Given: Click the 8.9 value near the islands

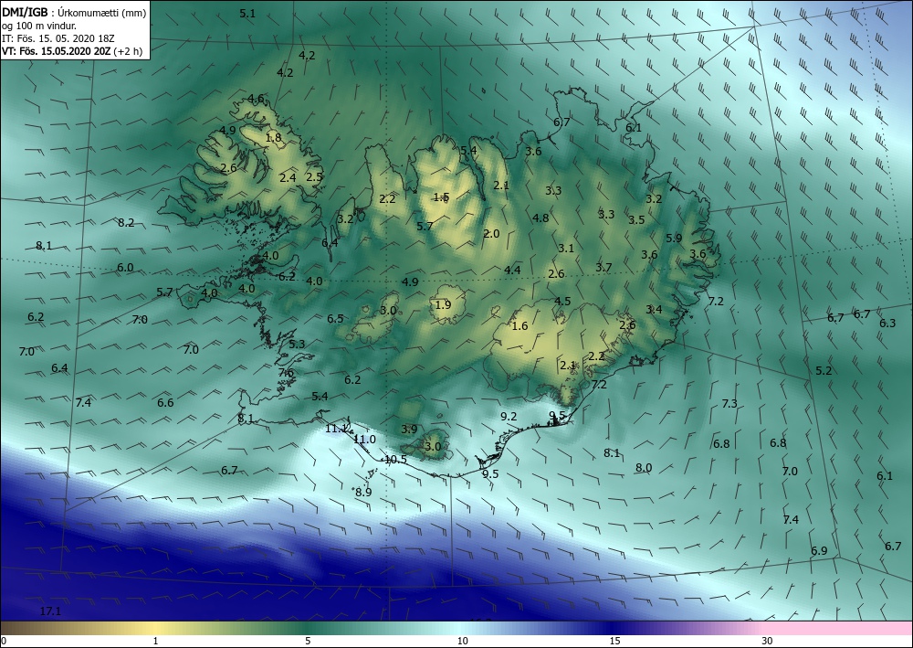Looking at the screenshot, I should click(x=363, y=492).
